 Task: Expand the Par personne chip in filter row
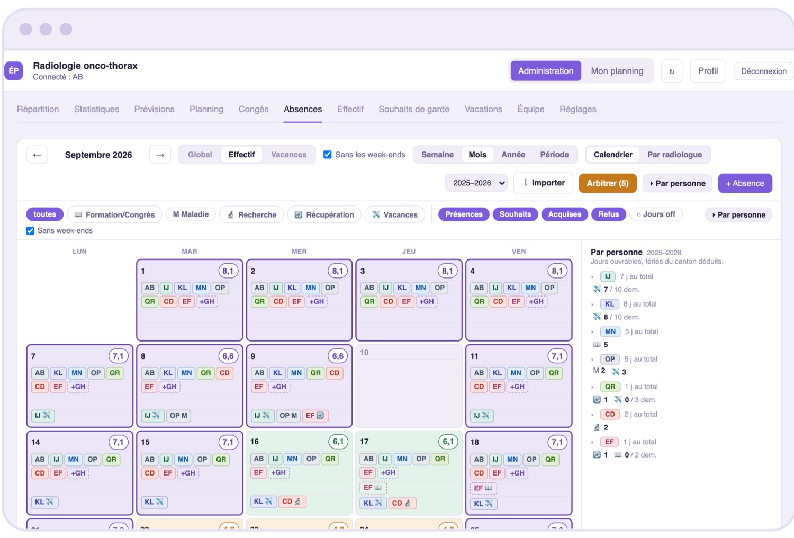click(739, 214)
